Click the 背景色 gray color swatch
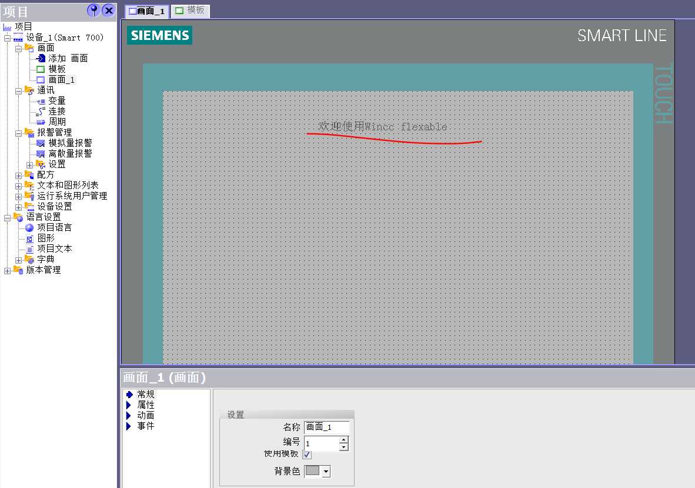 click(x=312, y=471)
